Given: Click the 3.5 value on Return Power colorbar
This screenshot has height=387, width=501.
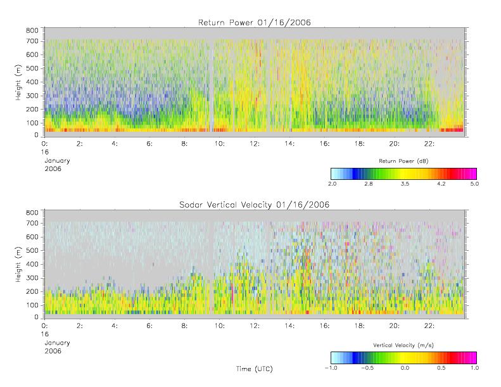Looking at the screenshot, I should pyautogui.click(x=405, y=184).
